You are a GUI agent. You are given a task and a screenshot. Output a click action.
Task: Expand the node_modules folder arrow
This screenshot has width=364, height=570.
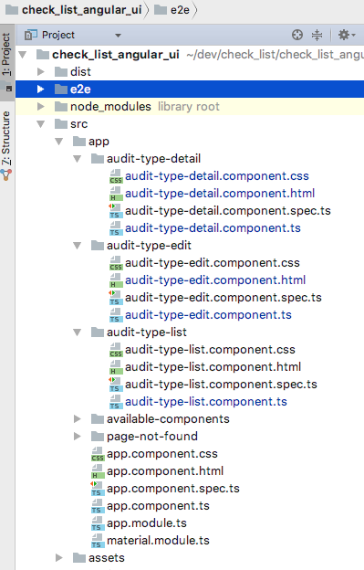point(41,107)
